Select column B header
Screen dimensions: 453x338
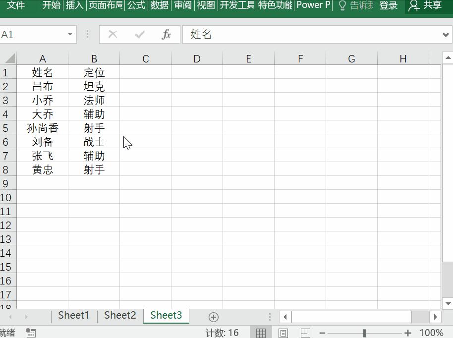pos(94,58)
